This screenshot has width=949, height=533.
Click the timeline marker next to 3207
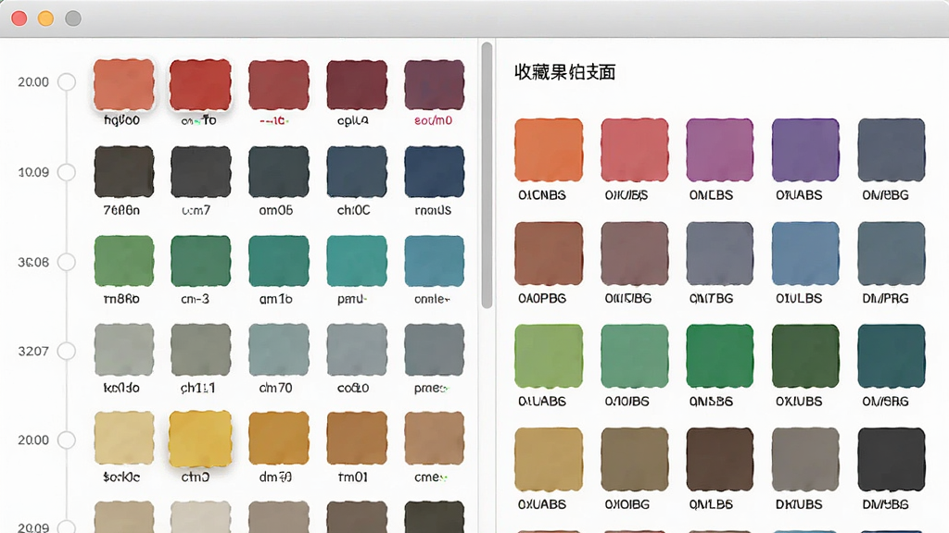point(67,351)
